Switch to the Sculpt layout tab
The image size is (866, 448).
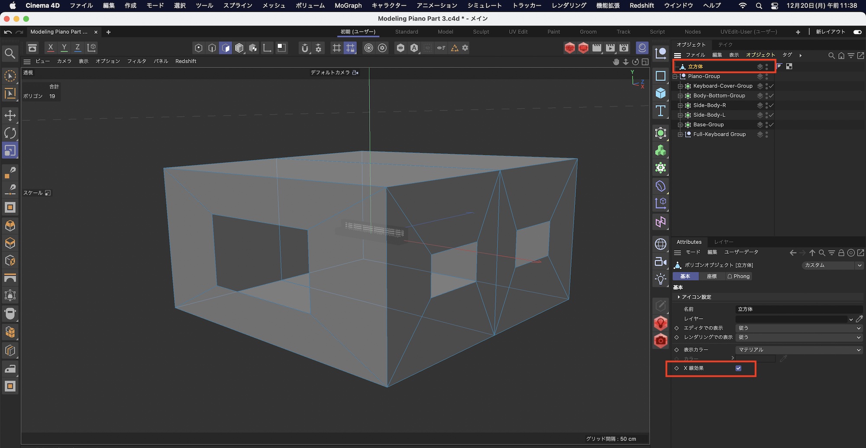point(481,32)
